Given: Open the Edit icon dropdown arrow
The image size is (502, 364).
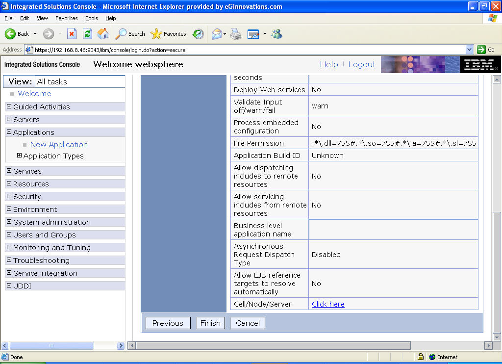Looking at the screenshot, I should point(265,34).
